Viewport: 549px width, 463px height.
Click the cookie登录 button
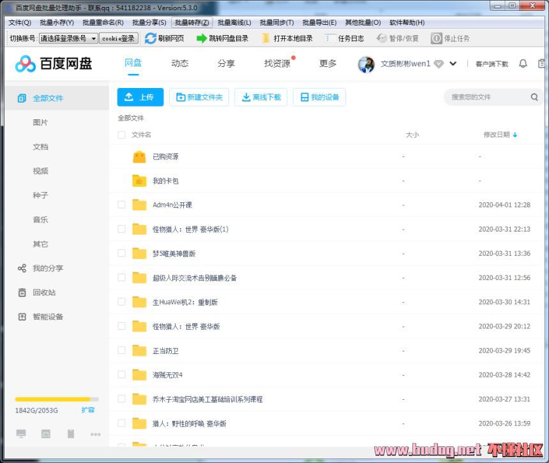coord(119,38)
